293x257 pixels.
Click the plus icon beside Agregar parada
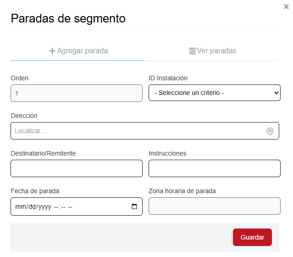click(52, 51)
